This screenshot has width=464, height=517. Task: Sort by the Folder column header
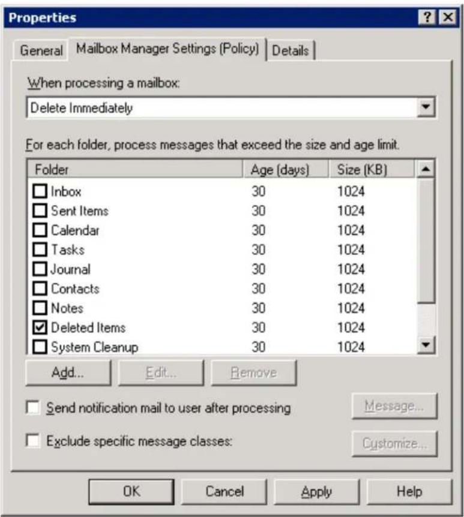[x=135, y=170]
